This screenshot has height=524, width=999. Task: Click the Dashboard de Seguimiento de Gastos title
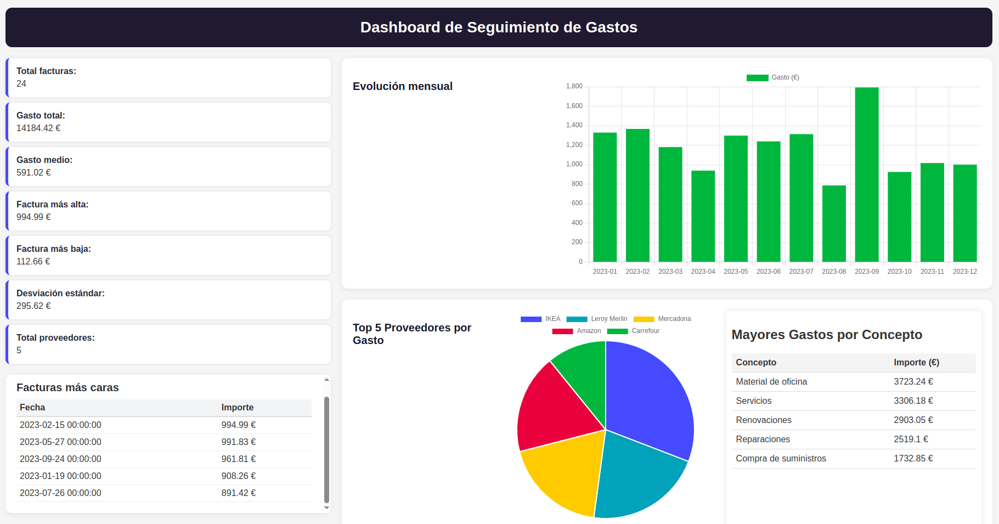coord(499,27)
